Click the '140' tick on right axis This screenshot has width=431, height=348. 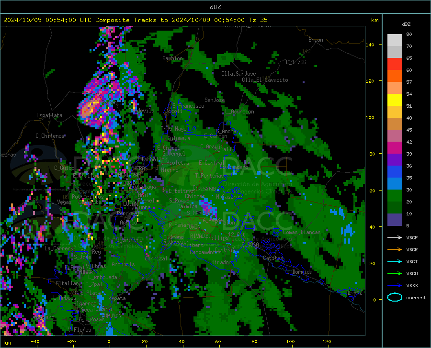pyautogui.click(x=370, y=45)
